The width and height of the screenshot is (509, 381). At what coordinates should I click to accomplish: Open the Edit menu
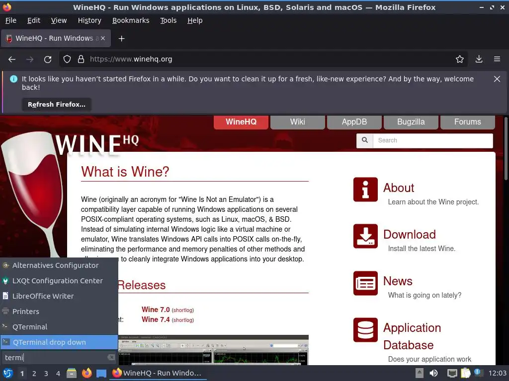34,20
